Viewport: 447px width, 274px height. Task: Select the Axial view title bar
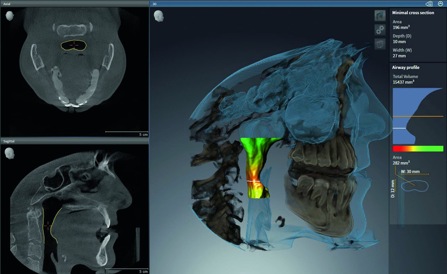coord(75,4)
